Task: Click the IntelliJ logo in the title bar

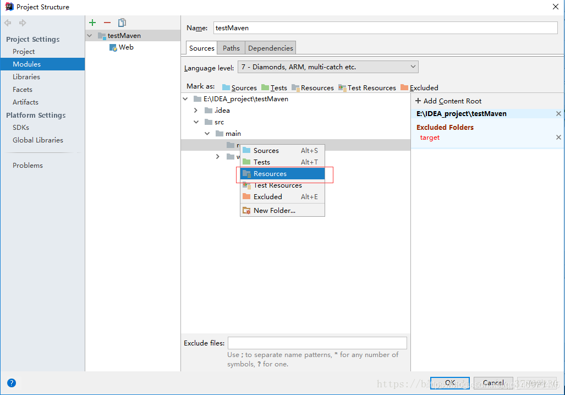Action: pyautogui.click(x=9, y=7)
